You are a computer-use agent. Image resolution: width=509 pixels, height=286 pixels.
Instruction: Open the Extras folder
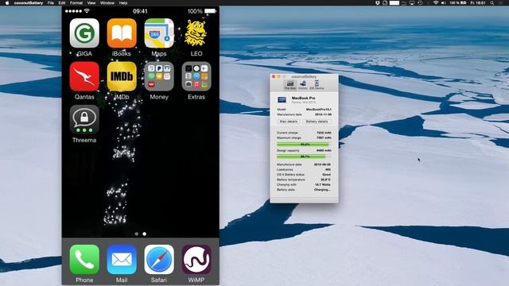coord(196,76)
